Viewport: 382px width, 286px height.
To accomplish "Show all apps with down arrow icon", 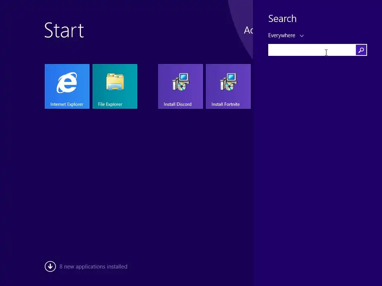I will click(50, 267).
